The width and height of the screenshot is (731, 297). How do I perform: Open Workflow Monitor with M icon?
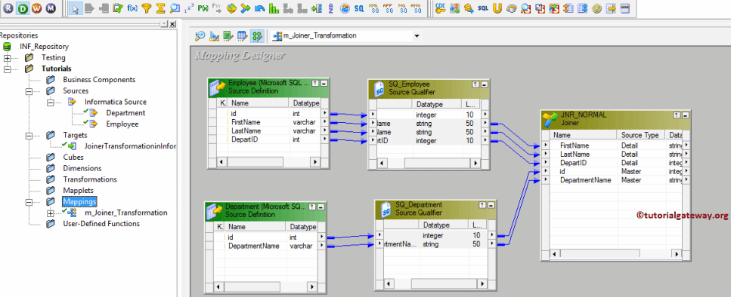point(51,8)
